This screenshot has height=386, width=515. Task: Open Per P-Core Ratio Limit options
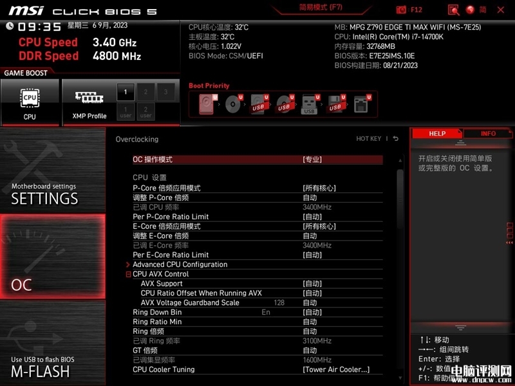pyautogui.click(x=257, y=217)
